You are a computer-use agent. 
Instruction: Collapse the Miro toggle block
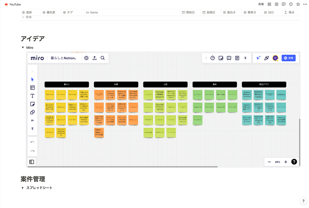[x=23, y=47]
